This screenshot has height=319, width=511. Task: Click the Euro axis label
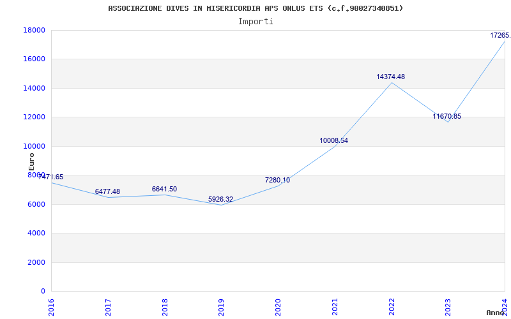31,161
